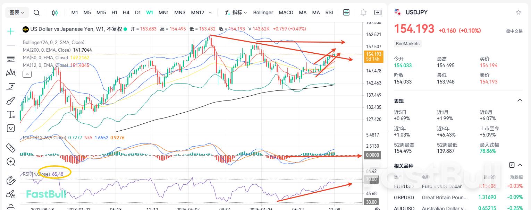The image size is (531, 210).
Task: Activate the Zoom magnifier tool
Action: pyautogui.click(x=10, y=162)
